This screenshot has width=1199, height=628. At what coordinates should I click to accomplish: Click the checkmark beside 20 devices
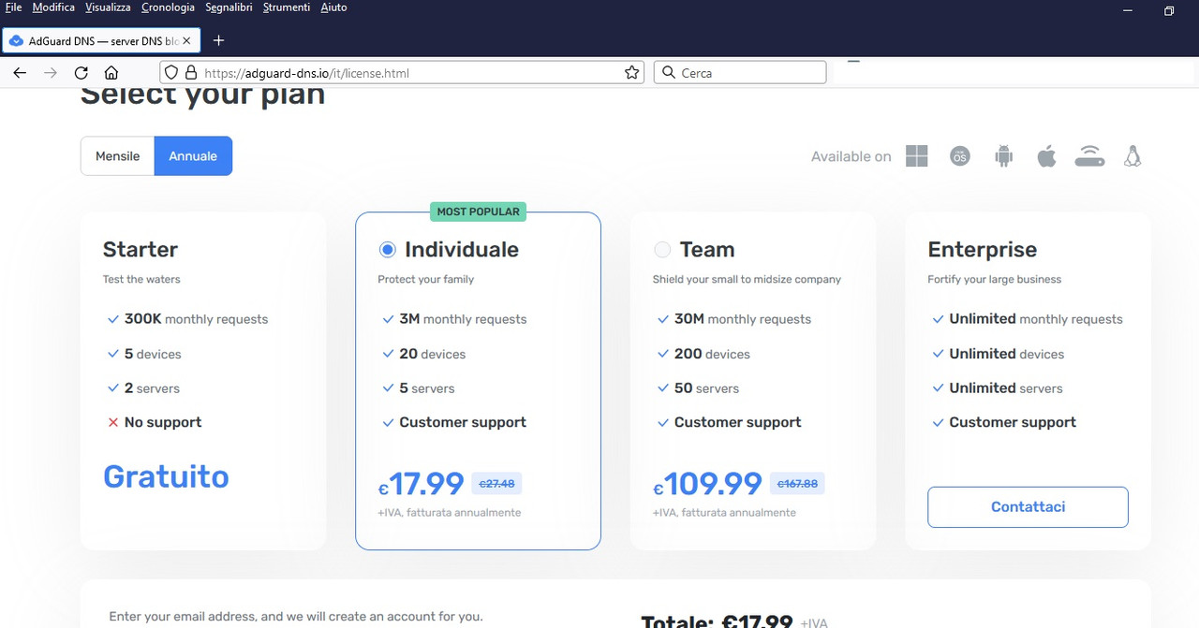point(388,354)
